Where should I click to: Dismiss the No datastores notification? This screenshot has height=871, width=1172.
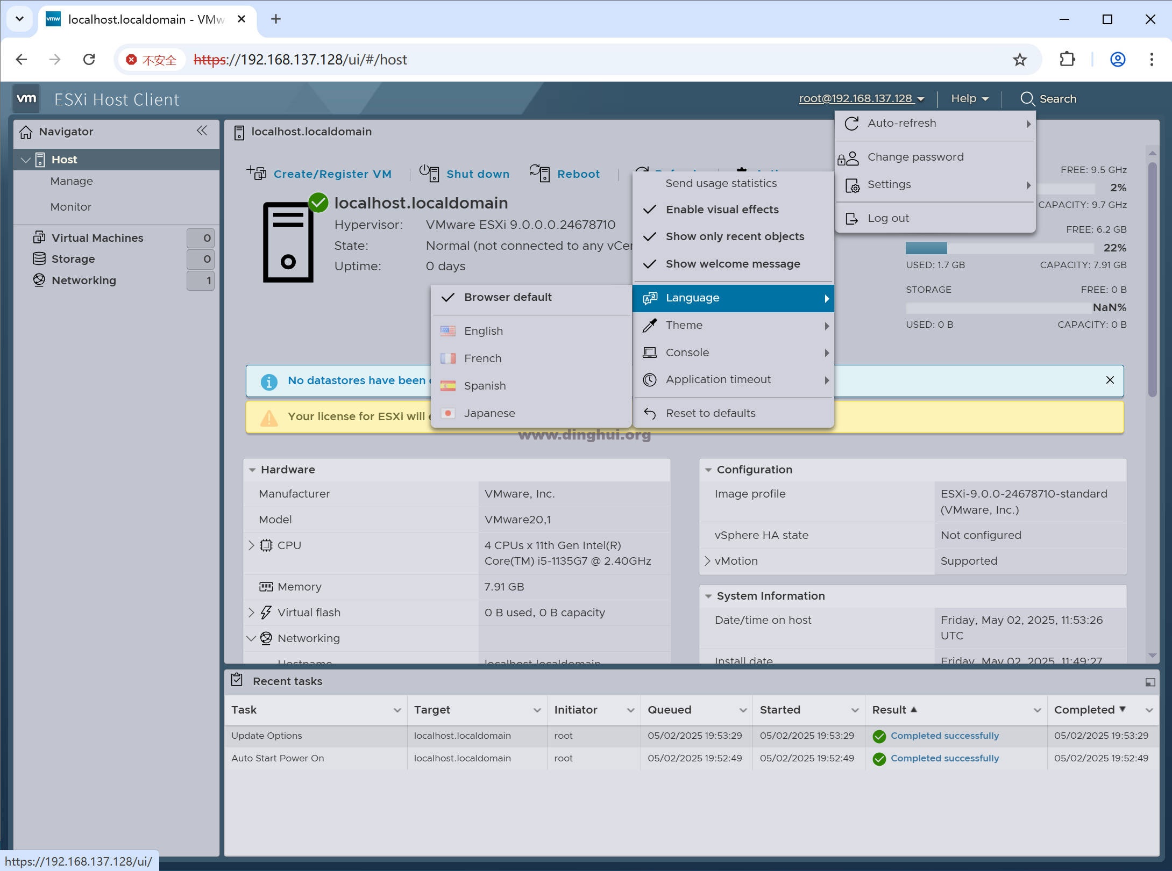pos(1110,380)
